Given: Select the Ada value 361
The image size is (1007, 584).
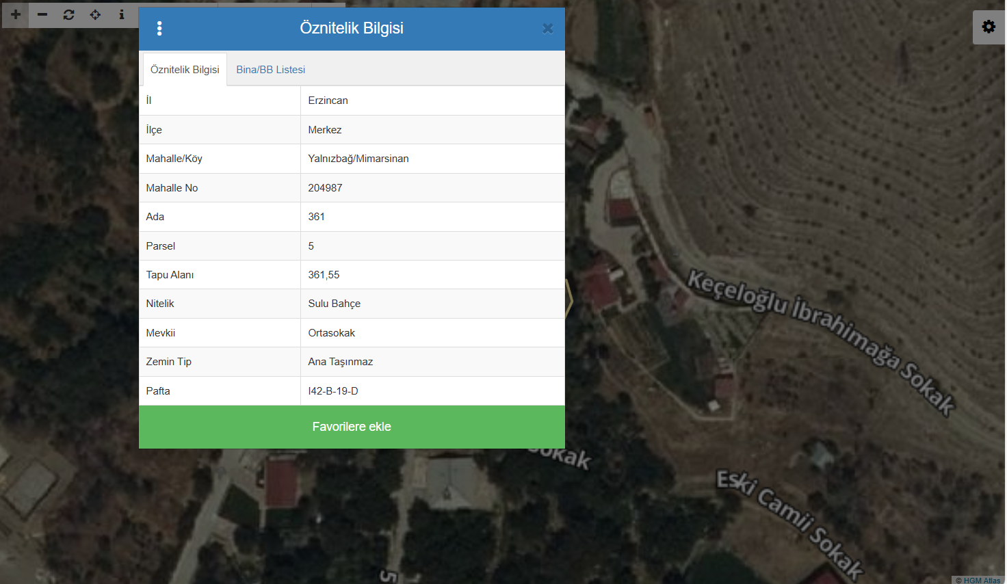Looking at the screenshot, I should coord(317,217).
